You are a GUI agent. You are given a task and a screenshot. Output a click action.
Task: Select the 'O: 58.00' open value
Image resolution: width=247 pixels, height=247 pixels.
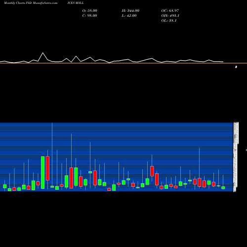(x=90, y=11)
